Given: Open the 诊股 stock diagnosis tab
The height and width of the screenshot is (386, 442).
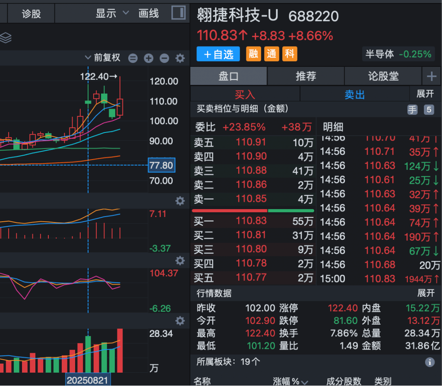Looking at the screenshot, I should point(31,13).
